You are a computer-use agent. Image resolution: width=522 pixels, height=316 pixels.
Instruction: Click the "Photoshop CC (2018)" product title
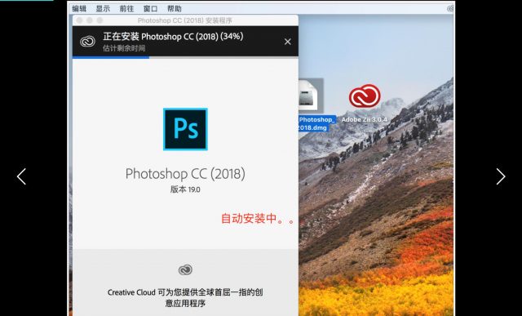[x=185, y=174]
